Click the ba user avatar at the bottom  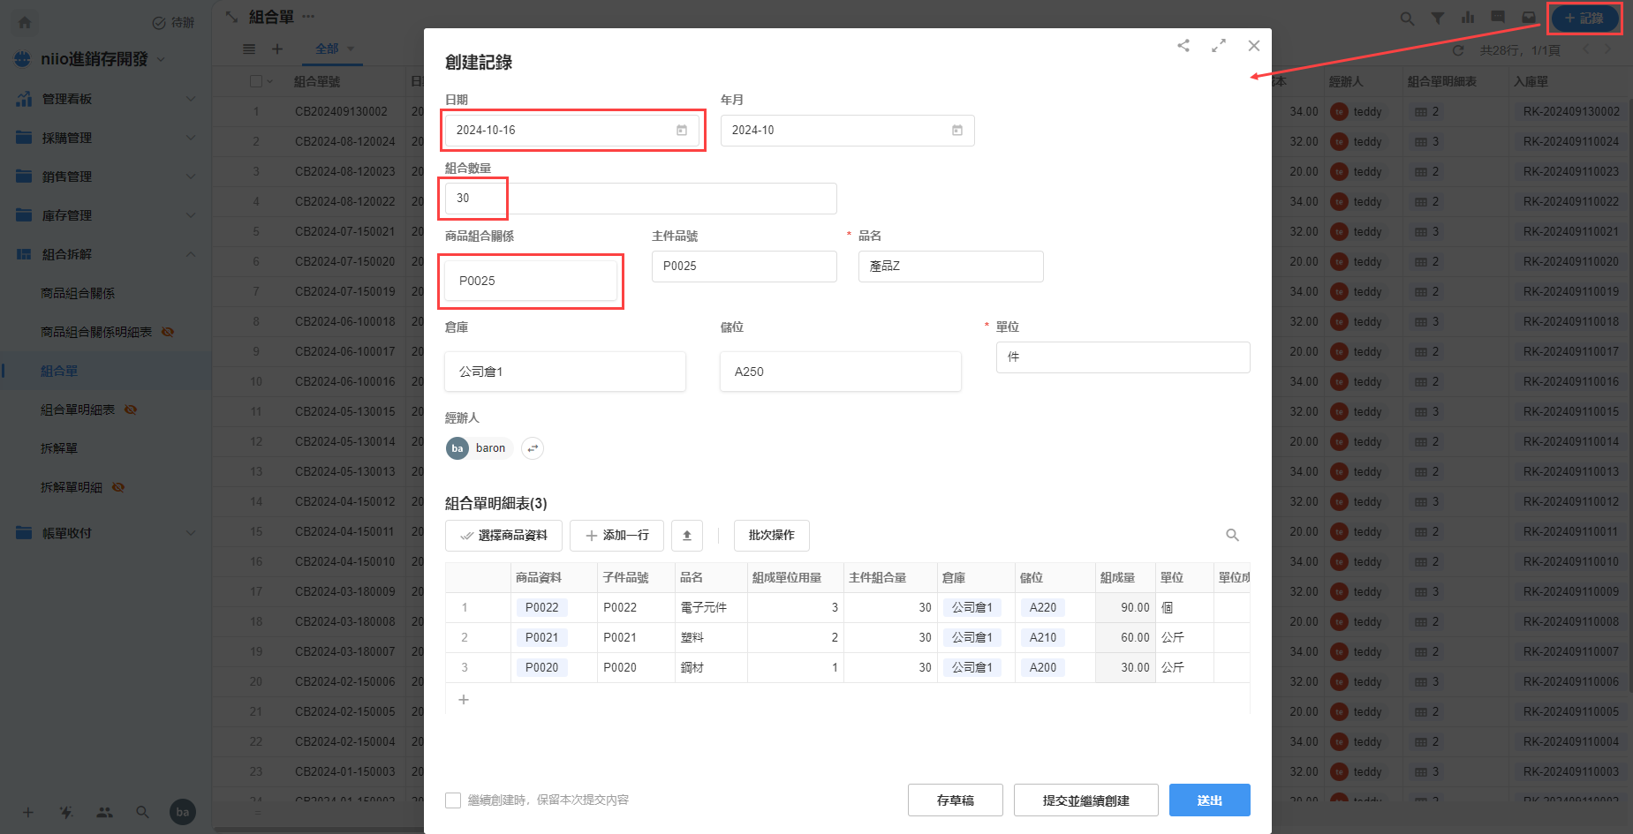coord(183,812)
